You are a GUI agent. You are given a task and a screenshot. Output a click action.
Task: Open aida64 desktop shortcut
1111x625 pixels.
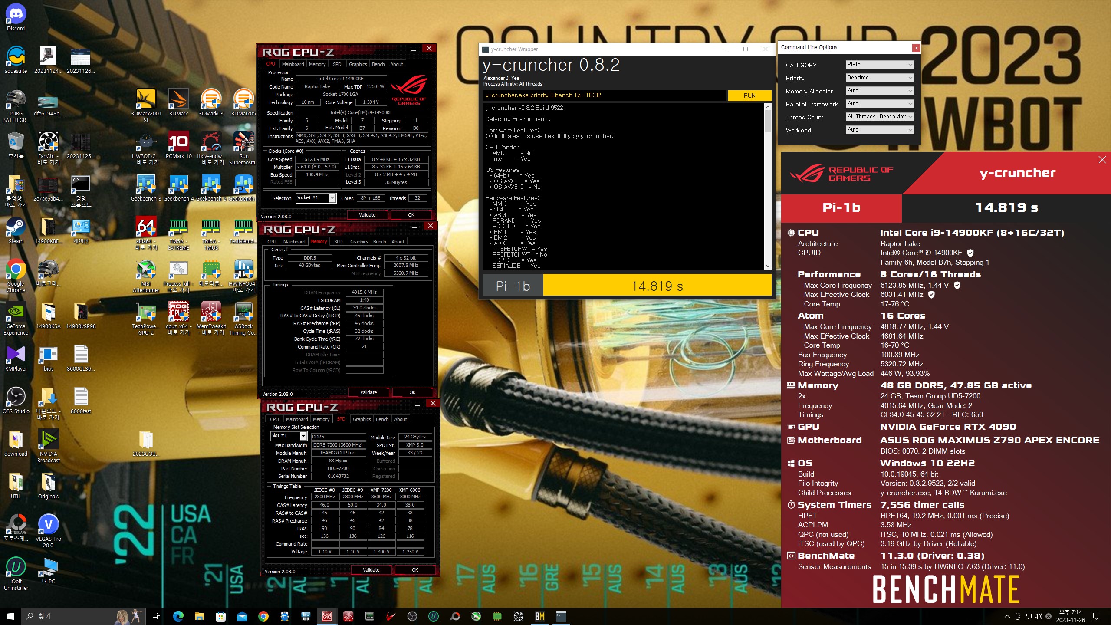pyautogui.click(x=146, y=234)
